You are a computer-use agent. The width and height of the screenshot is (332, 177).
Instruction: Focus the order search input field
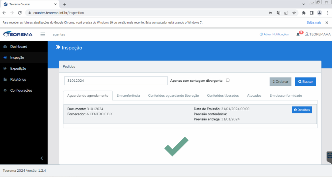(116, 81)
